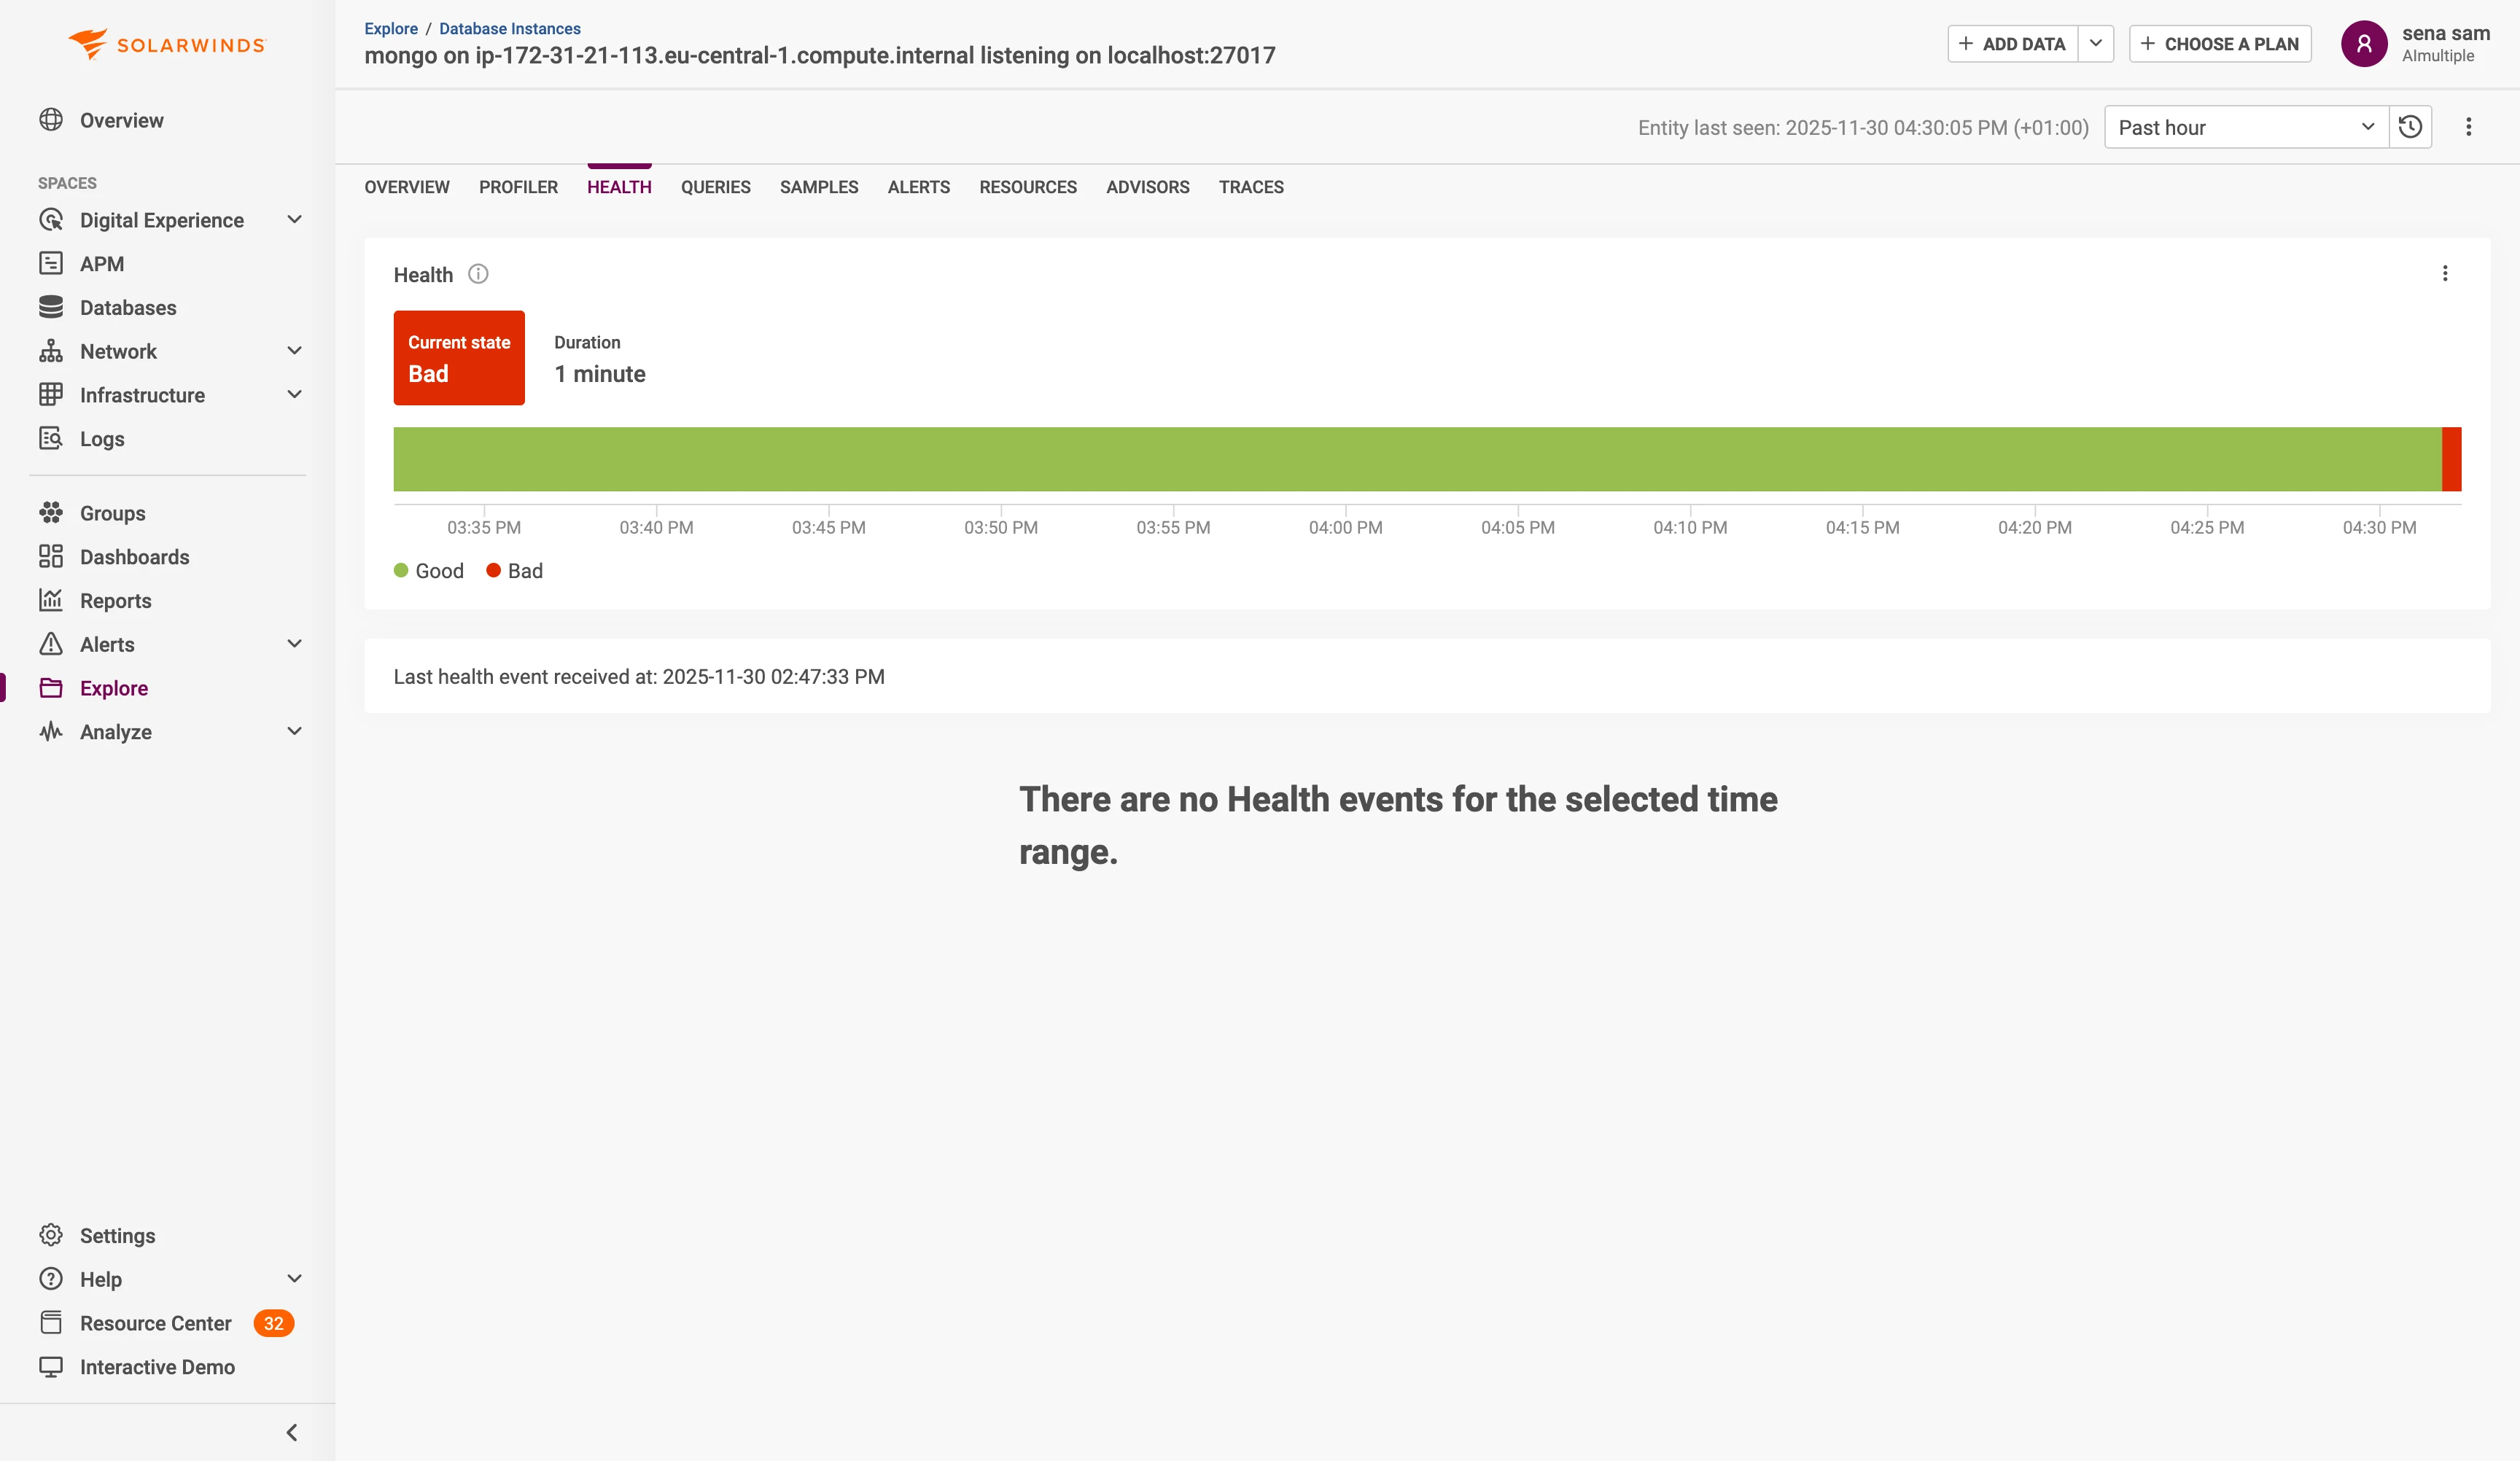The height and width of the screenshot is (1461, 2520).
Task: Click the Groups icon
Action: tap(51, 513)
